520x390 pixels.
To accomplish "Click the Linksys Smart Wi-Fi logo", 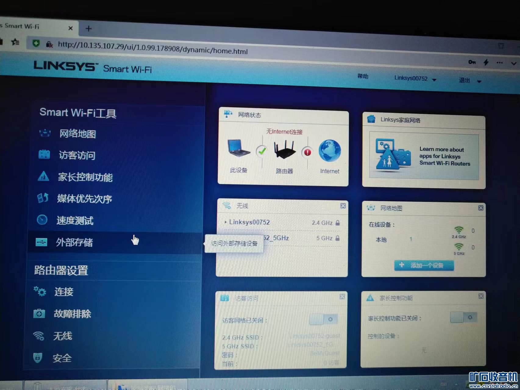I will point(93,67).
